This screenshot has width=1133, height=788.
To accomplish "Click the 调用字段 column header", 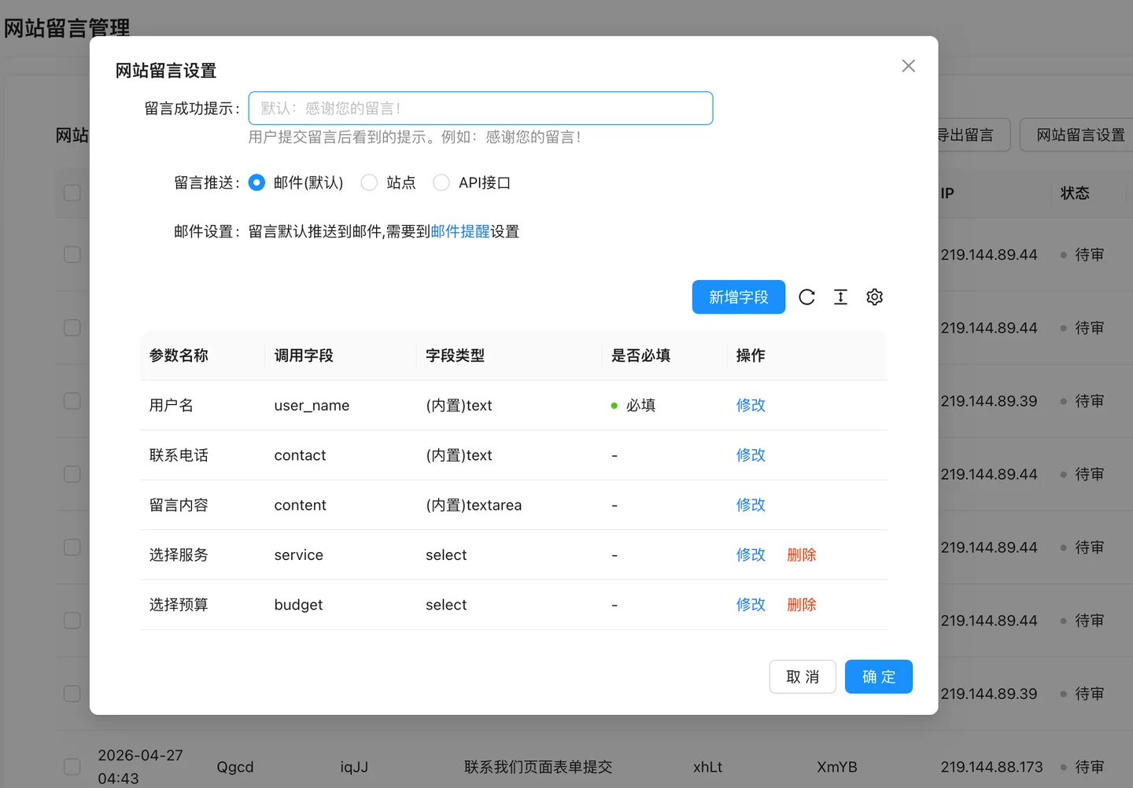I will tap(304, 355).
